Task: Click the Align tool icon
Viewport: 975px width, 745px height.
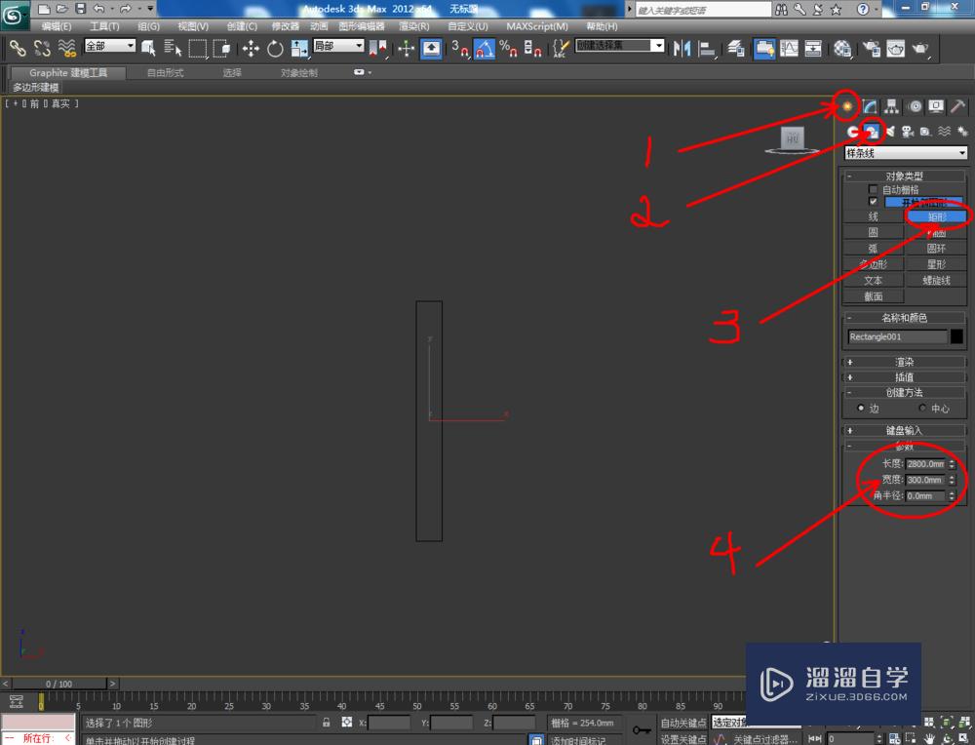Action: coord(707,48)
